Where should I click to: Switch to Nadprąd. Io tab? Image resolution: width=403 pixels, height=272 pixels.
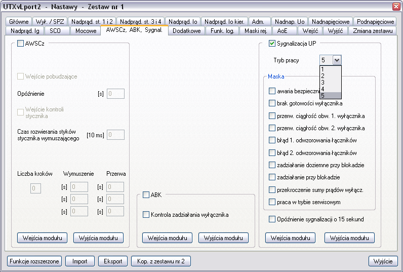tap(183, 22)
